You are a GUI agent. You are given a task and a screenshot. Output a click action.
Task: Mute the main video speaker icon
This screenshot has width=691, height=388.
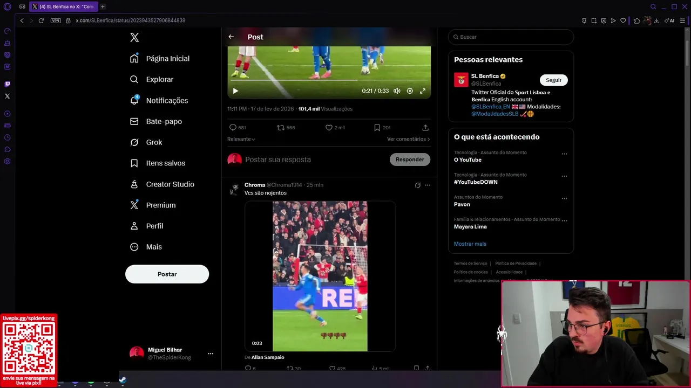(397, 91)
